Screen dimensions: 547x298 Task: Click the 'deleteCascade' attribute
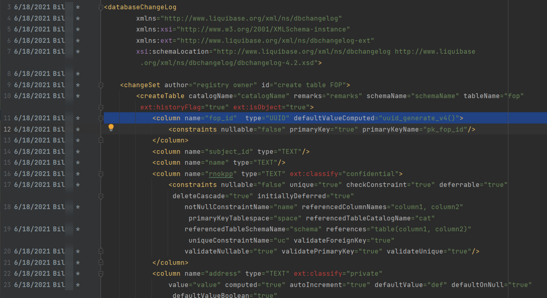click(x=199, y=196)
